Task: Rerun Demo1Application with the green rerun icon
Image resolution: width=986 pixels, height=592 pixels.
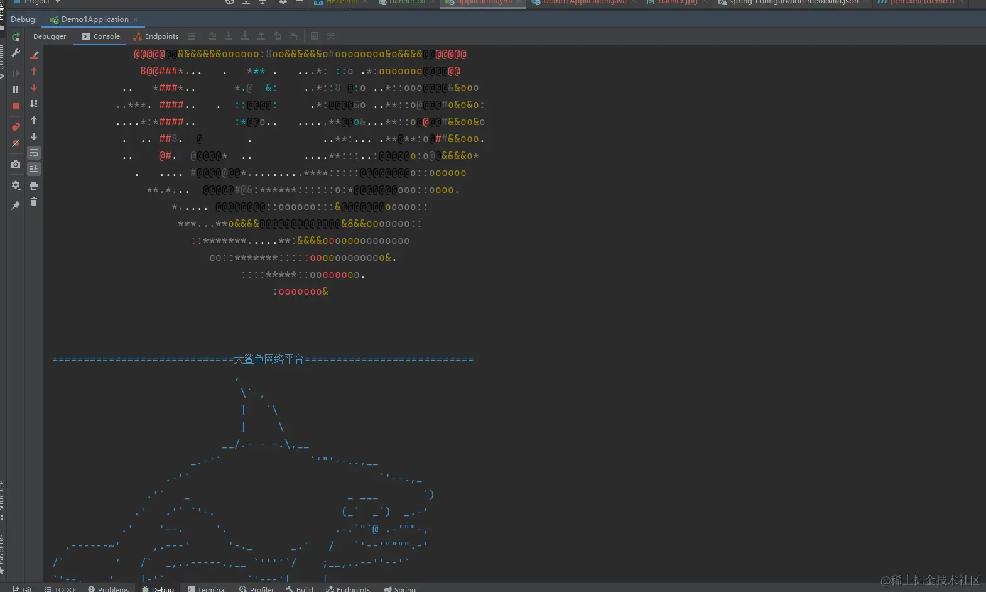Action: 16,36
